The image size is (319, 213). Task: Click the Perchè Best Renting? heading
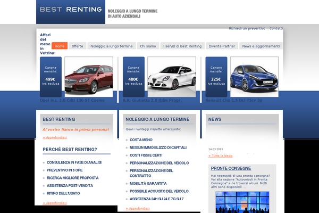(70, 150)
